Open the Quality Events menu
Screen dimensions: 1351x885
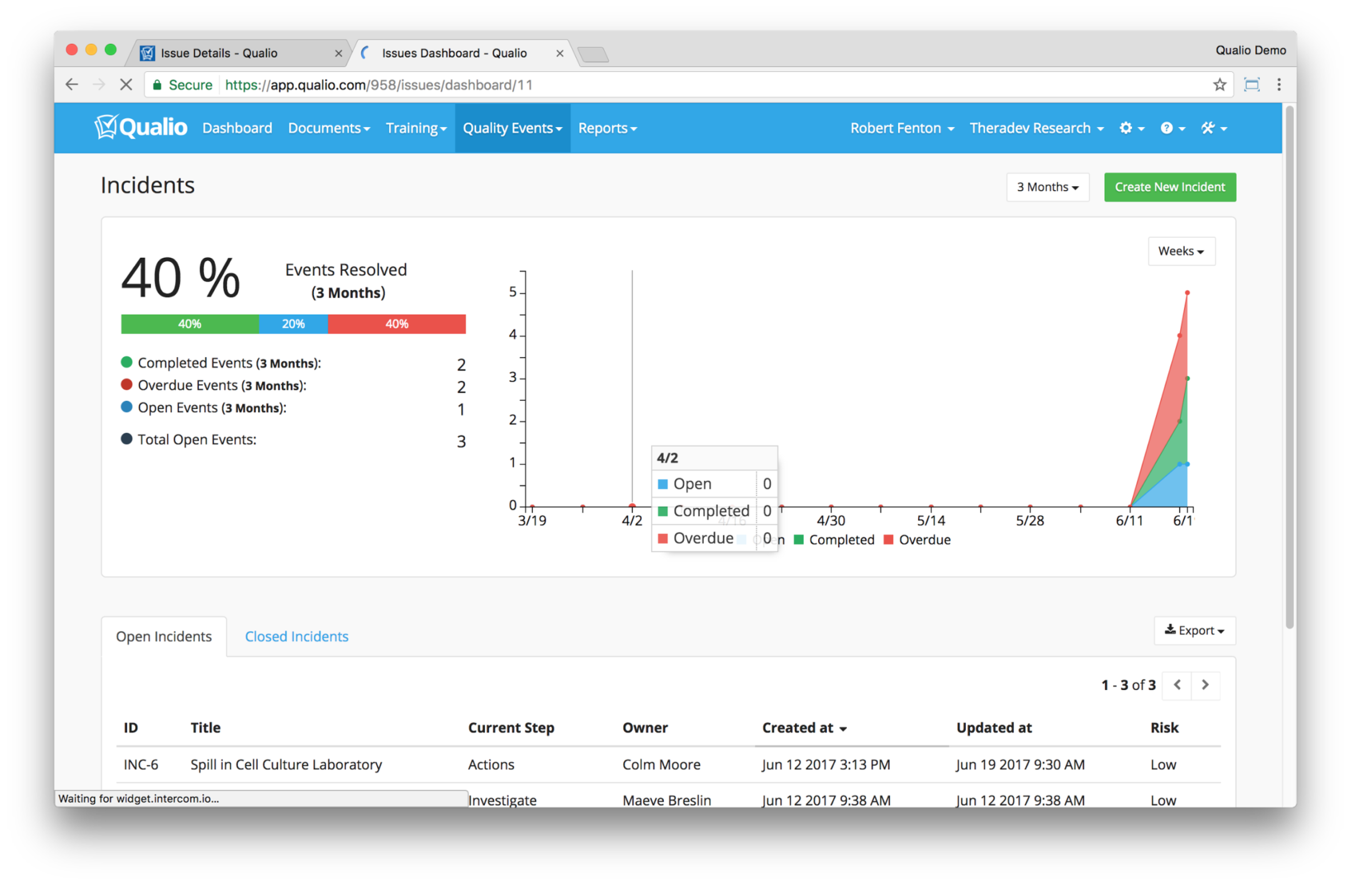pos(512,128)
